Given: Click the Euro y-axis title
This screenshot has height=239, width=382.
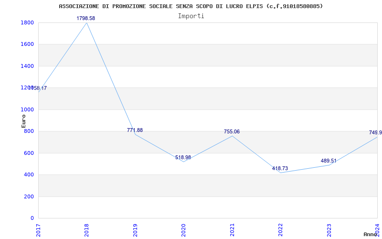Looking at the screenshot, I should click(x=23, y=121).
